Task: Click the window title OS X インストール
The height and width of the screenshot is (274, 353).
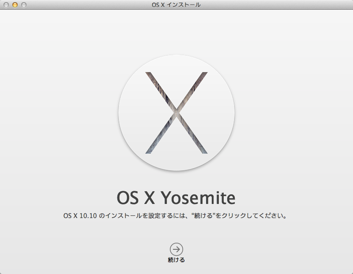Action: (x=176, y=5)
